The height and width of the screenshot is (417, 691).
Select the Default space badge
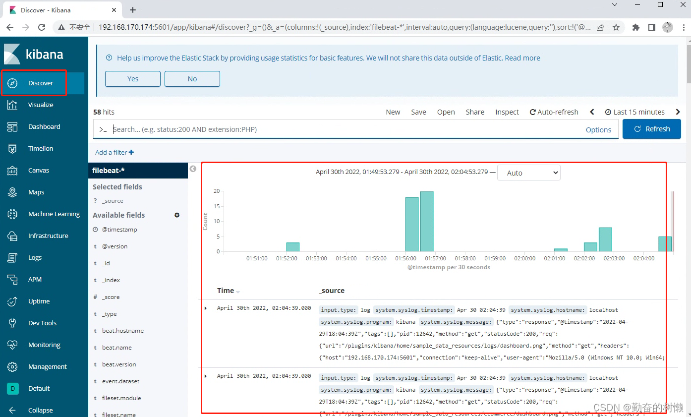click(x=13, y=388)
